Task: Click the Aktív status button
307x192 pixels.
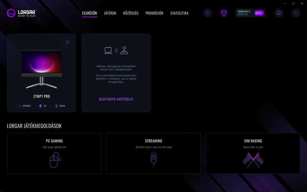Action: 259,13
